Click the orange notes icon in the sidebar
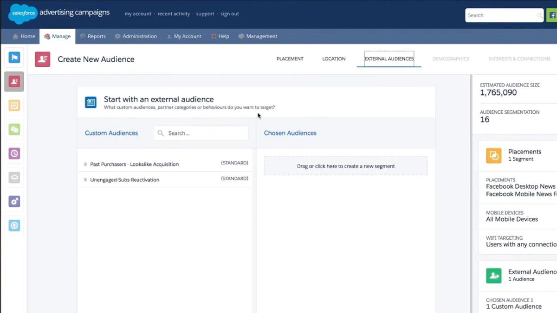Image resolution: width=557 pixels, height=313 pixels. click(14, 106)
